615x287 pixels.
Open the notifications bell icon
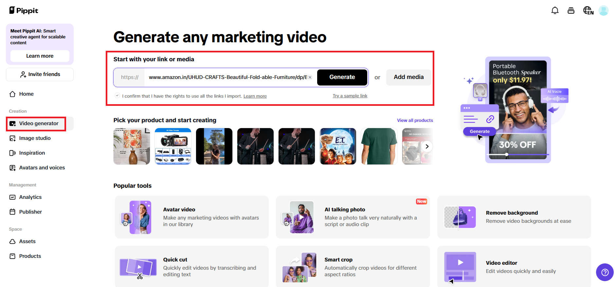click(555, 10)
